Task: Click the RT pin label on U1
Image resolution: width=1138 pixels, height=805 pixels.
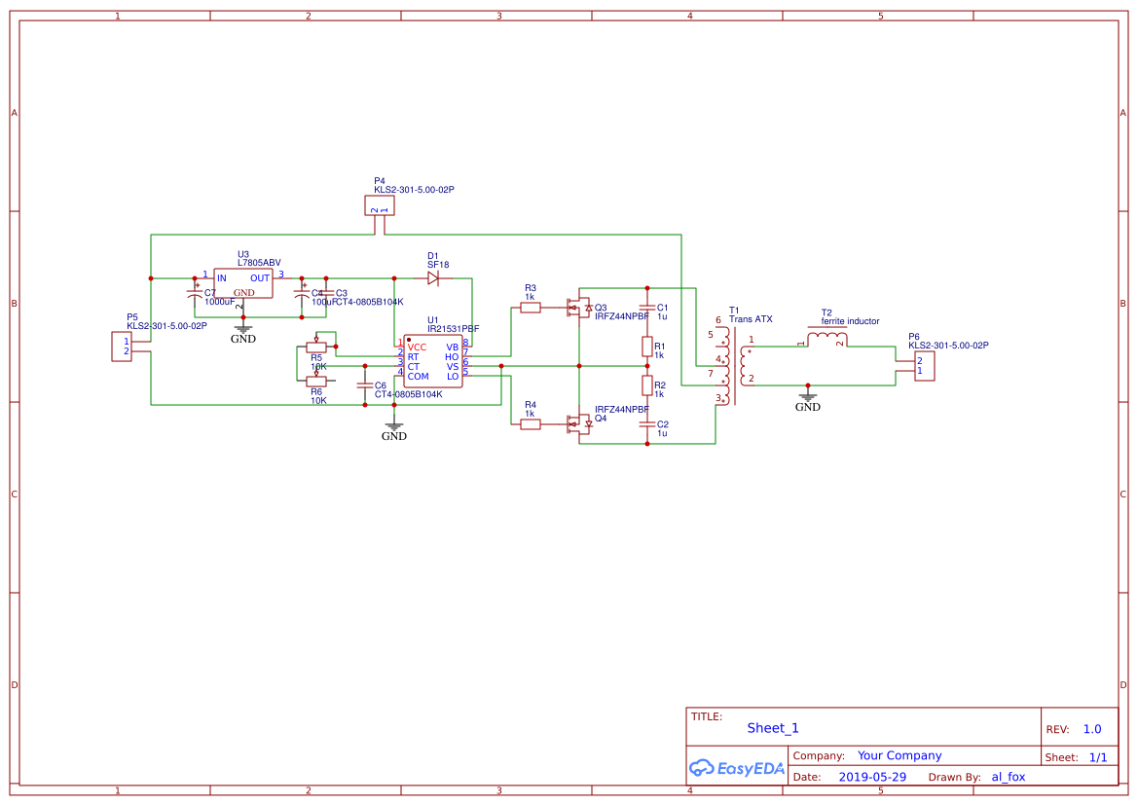Action: pos(413,357)
